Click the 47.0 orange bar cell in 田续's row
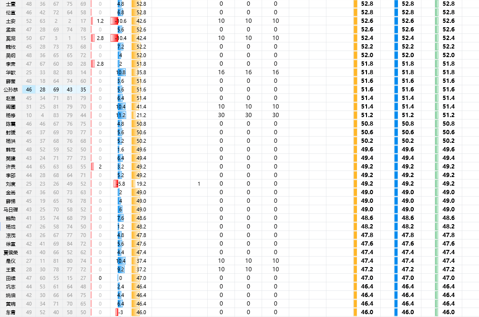This screenshot has height=317, width=479. tap(141, 278)
